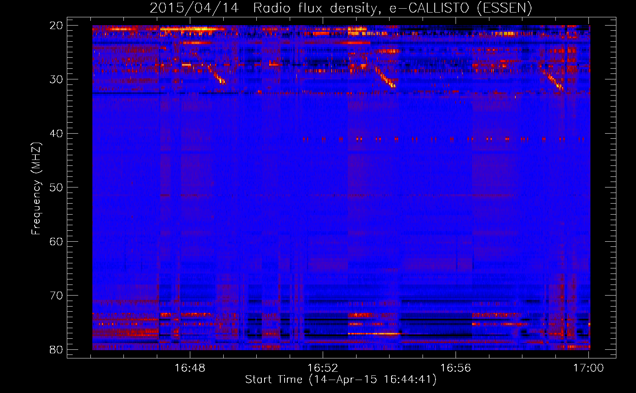The height and width of the screenshot is (393, 636).
Task: Click the drifting burst near 16:54
Action: (385, 77)
